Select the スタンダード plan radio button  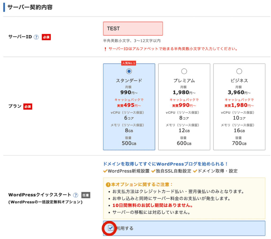129,71
